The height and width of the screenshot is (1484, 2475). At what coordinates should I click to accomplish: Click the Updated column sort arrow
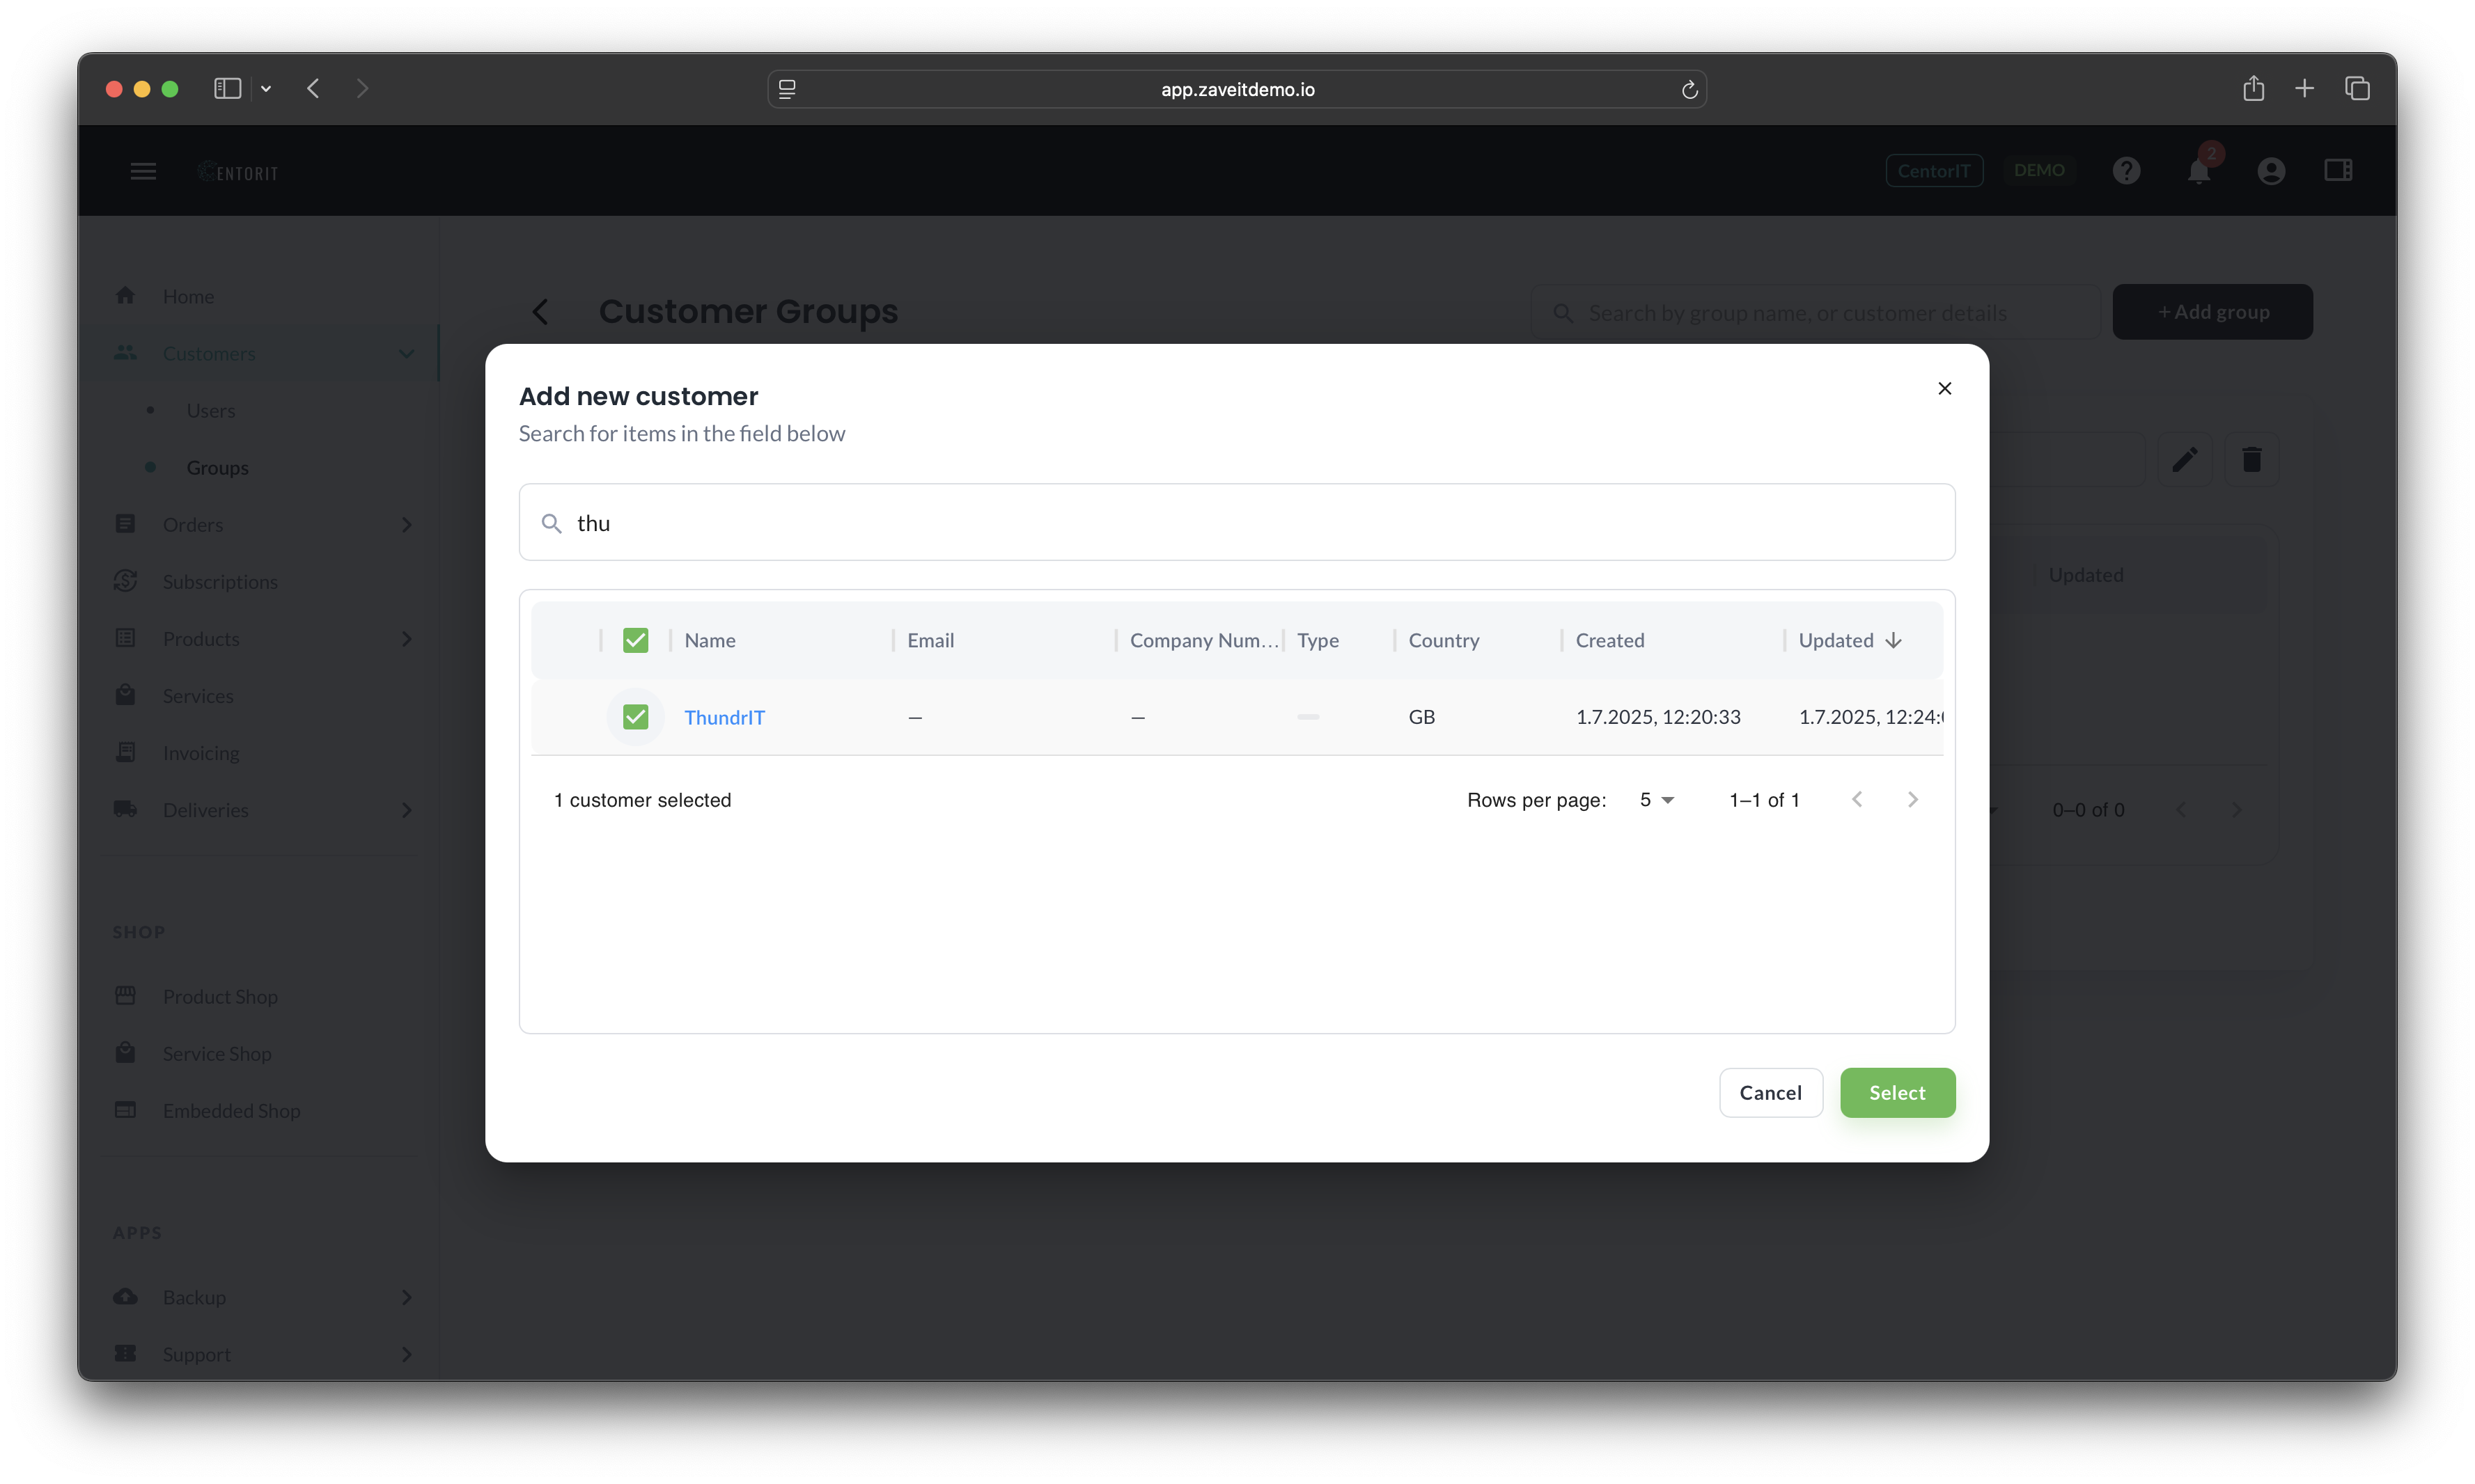pyautogui.click(x=1893, y=640)
